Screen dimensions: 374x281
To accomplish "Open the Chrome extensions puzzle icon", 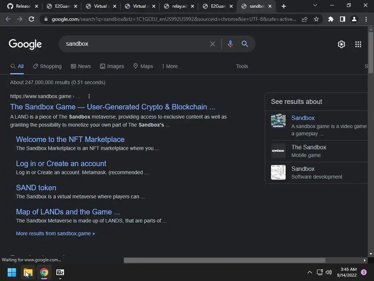I will coord(331,19).
